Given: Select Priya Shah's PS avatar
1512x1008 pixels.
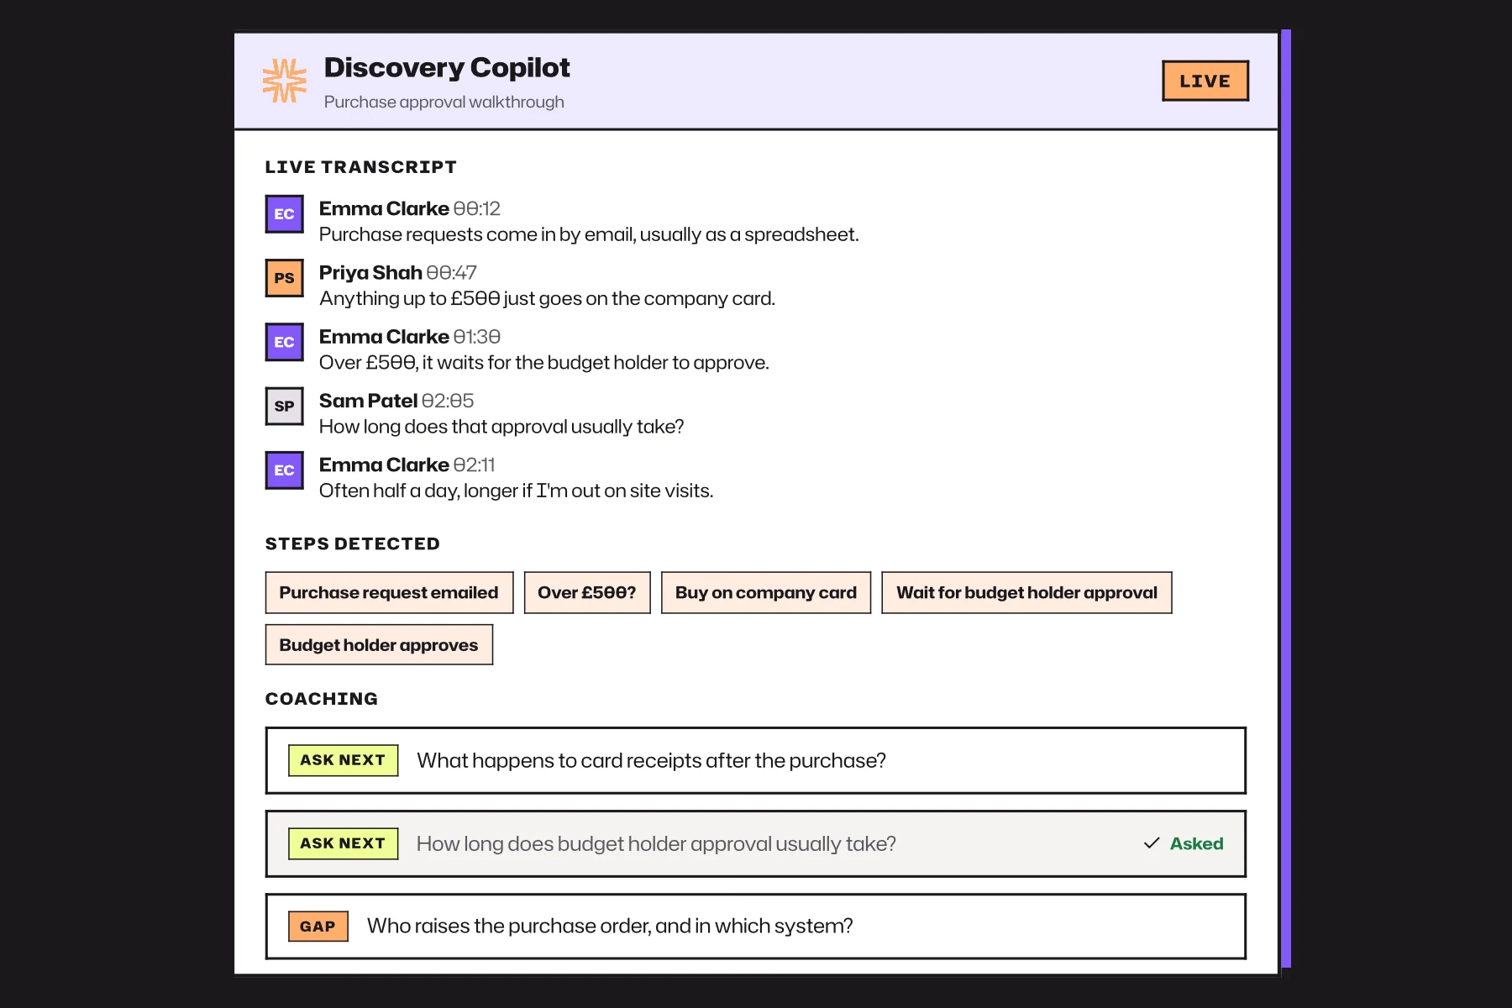Looking at the screenshot, I should point(285,278).
